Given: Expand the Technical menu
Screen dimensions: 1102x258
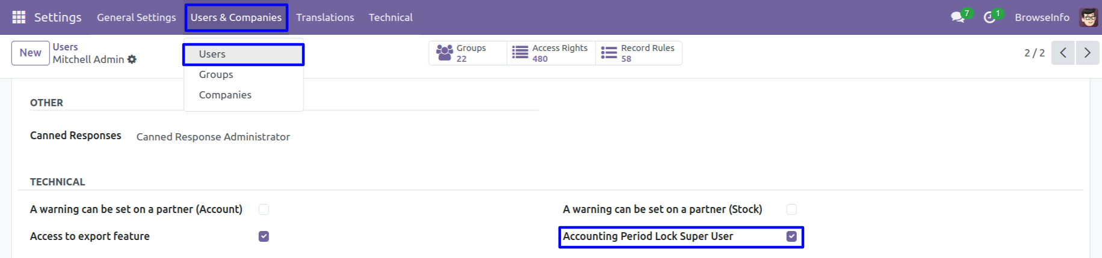Looking at the screenshot, I should tap(391, 17).
